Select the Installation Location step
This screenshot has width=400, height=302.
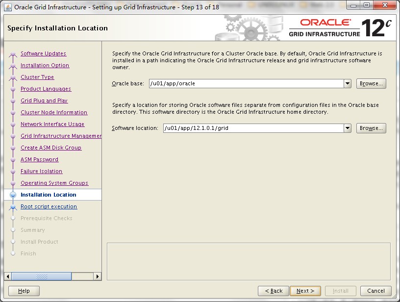tap(49, 195)
